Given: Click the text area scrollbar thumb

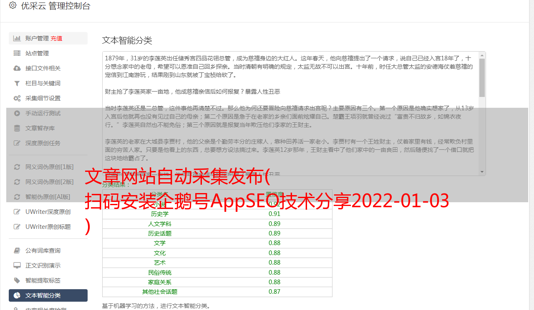Looking at the screenshot, I should 482,77.
